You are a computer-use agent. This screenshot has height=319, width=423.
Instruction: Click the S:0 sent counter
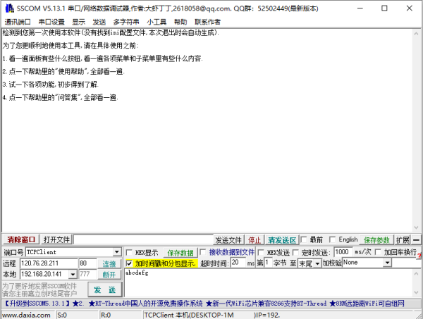pos(62,315)
